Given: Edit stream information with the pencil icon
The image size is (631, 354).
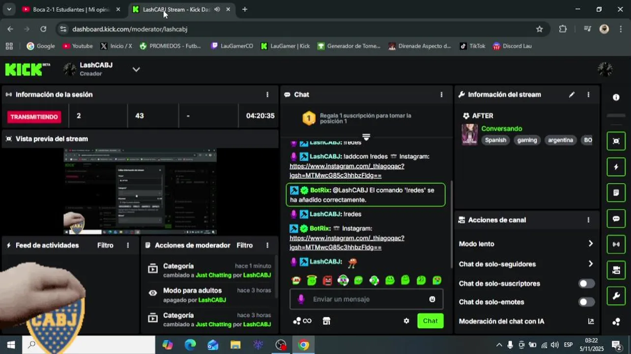Looking at the screenshot, I should click(572, 94).
